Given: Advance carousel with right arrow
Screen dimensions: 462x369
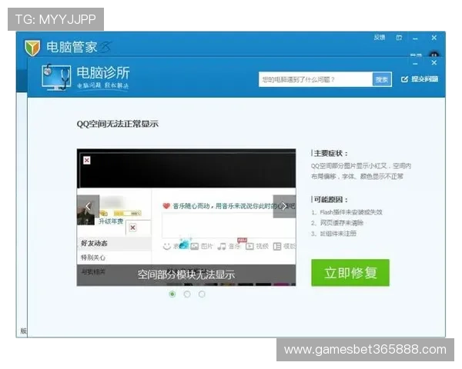Looking at the screenshot, I should 284,206.
